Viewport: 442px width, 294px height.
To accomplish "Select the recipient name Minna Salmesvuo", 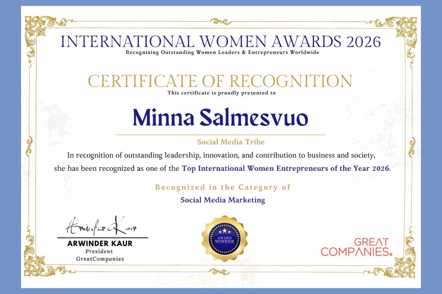I will click(x=220, y=118).
